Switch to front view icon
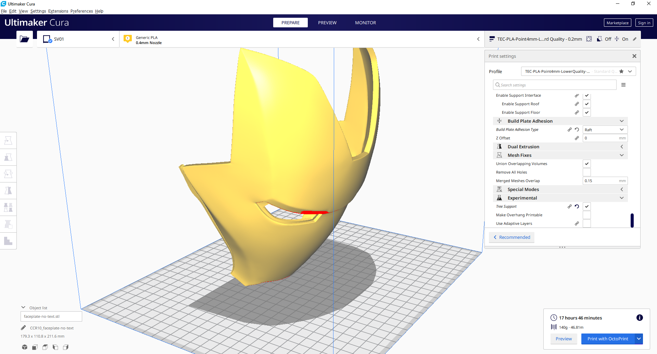This screenshot has width=657, height=354. [x=35, y=347]
